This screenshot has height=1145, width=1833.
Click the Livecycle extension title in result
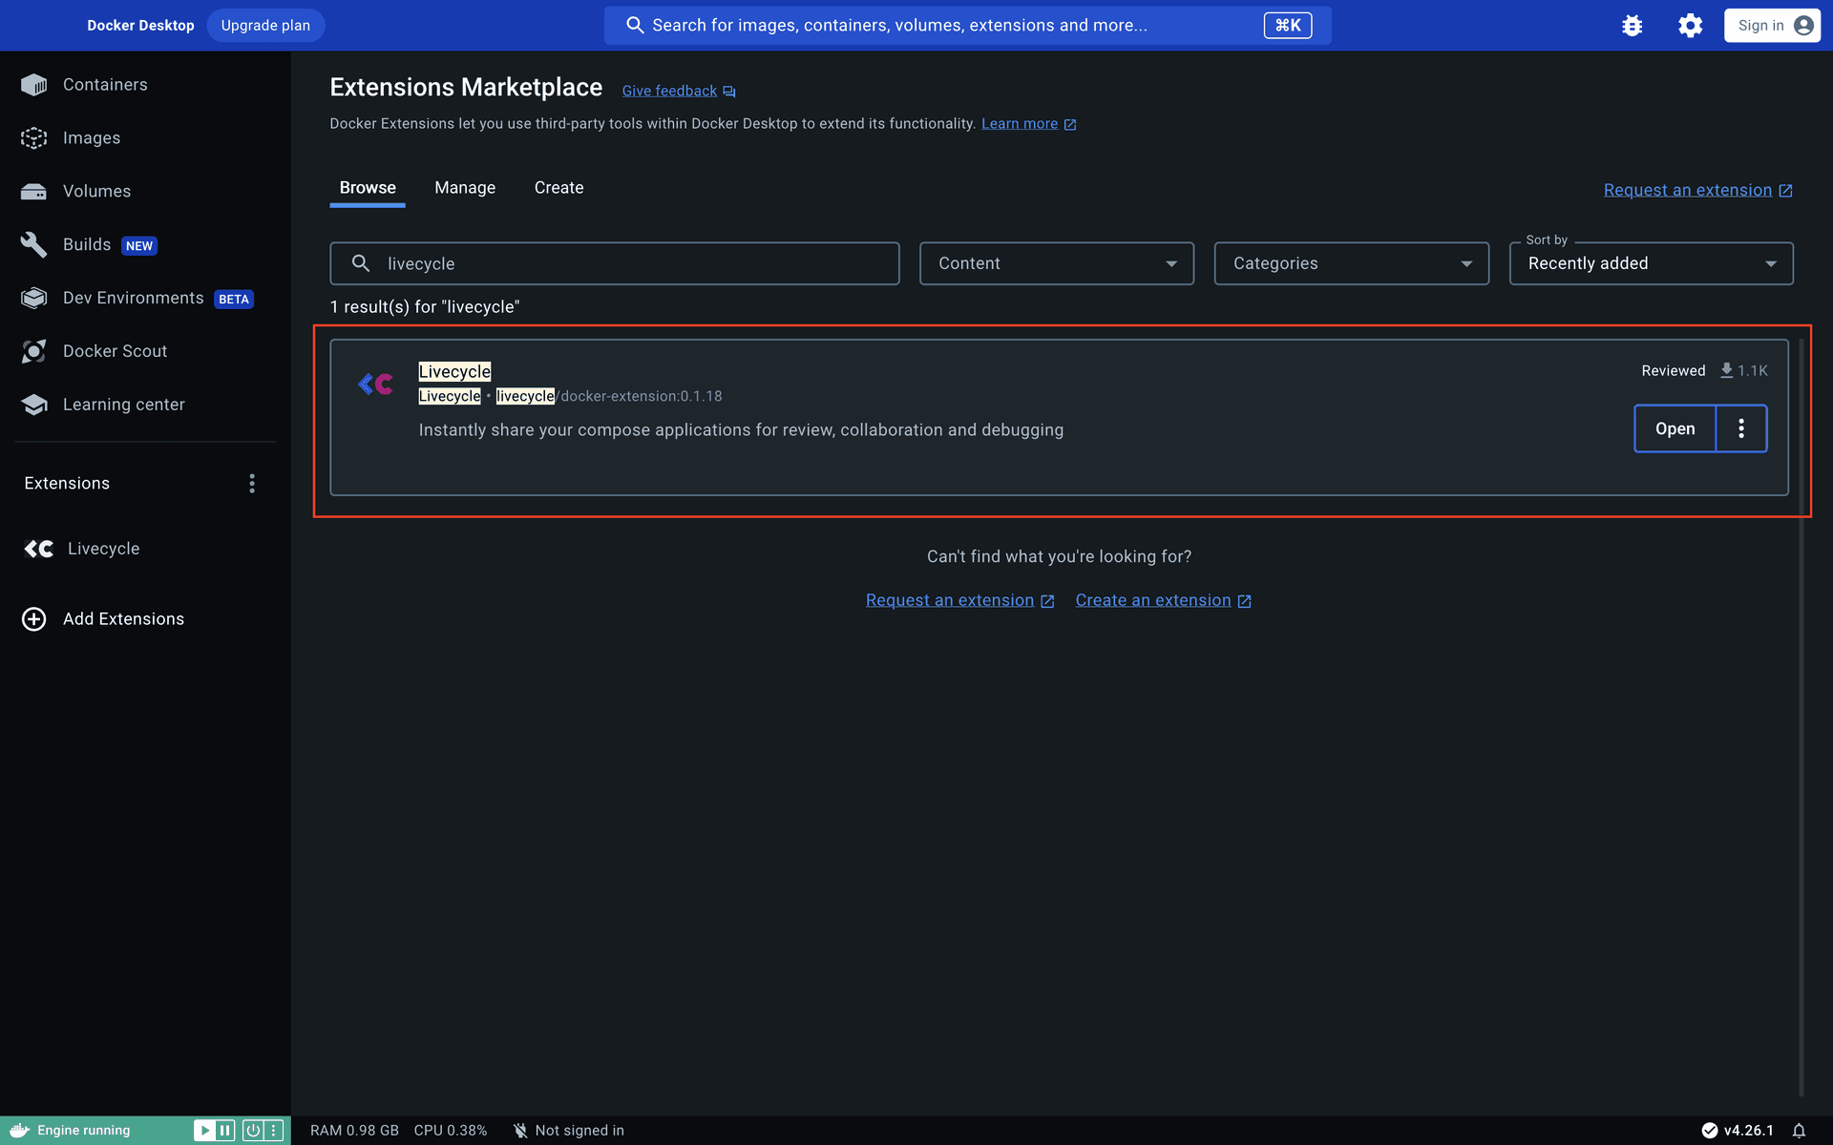point(454,371)
